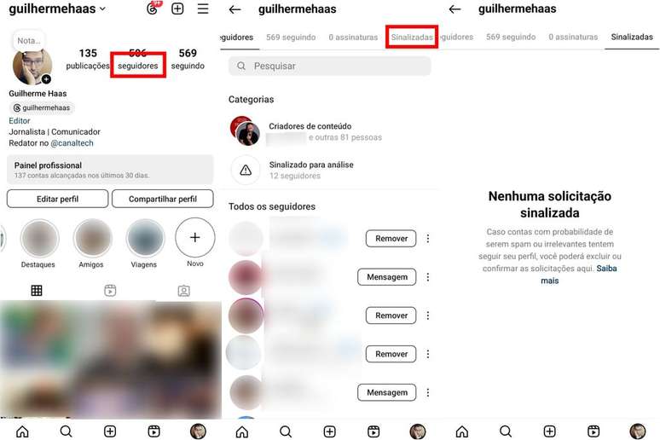The height and width of the screenshot is (440, 660).
Task: Select the Sinalizadas tab in followers screen
Action: pyautogui.click(x=412, y=37)
